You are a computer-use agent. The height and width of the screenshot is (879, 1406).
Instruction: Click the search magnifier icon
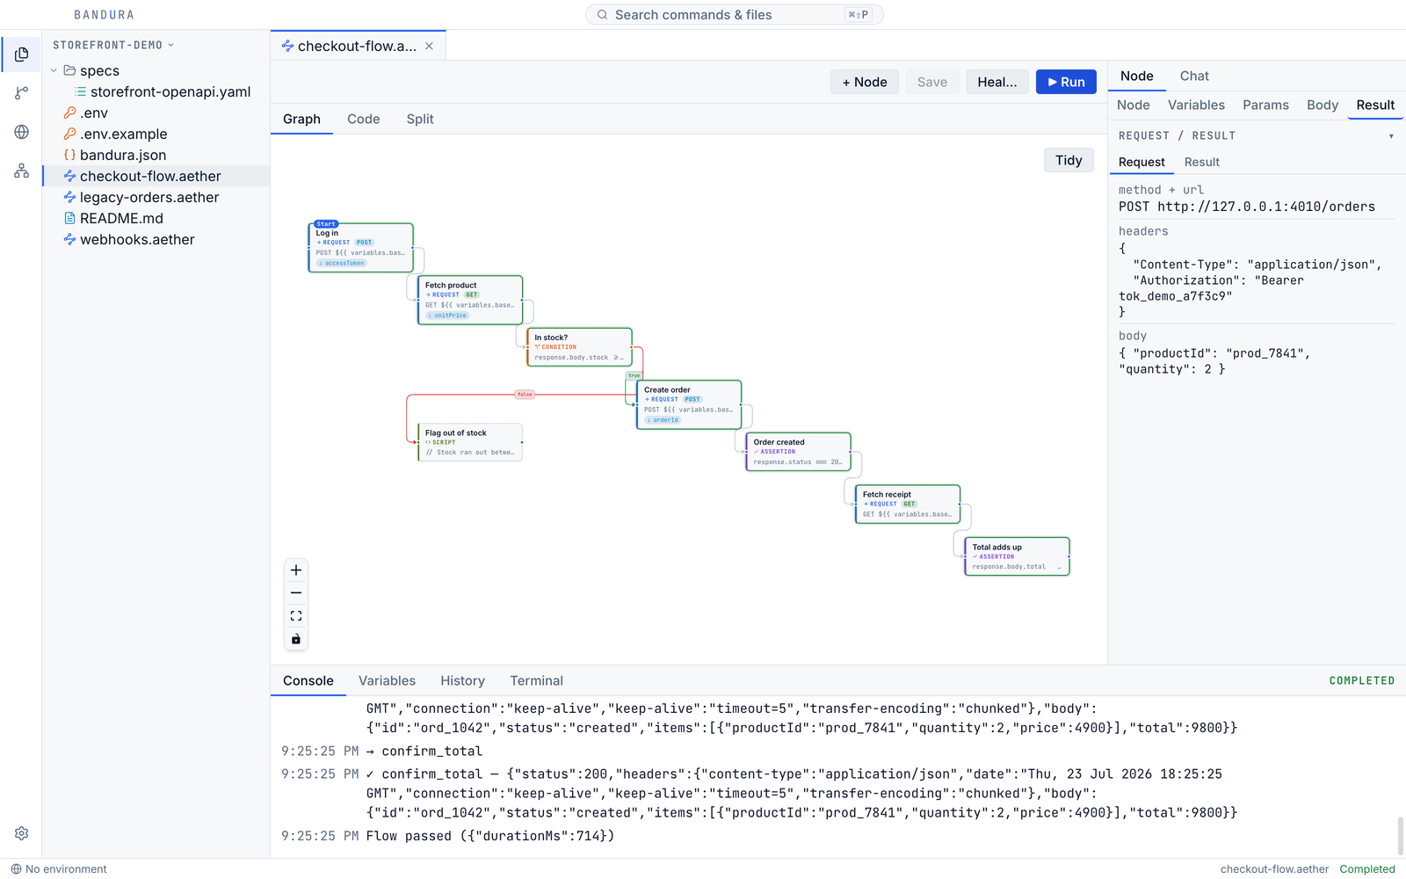603,15
